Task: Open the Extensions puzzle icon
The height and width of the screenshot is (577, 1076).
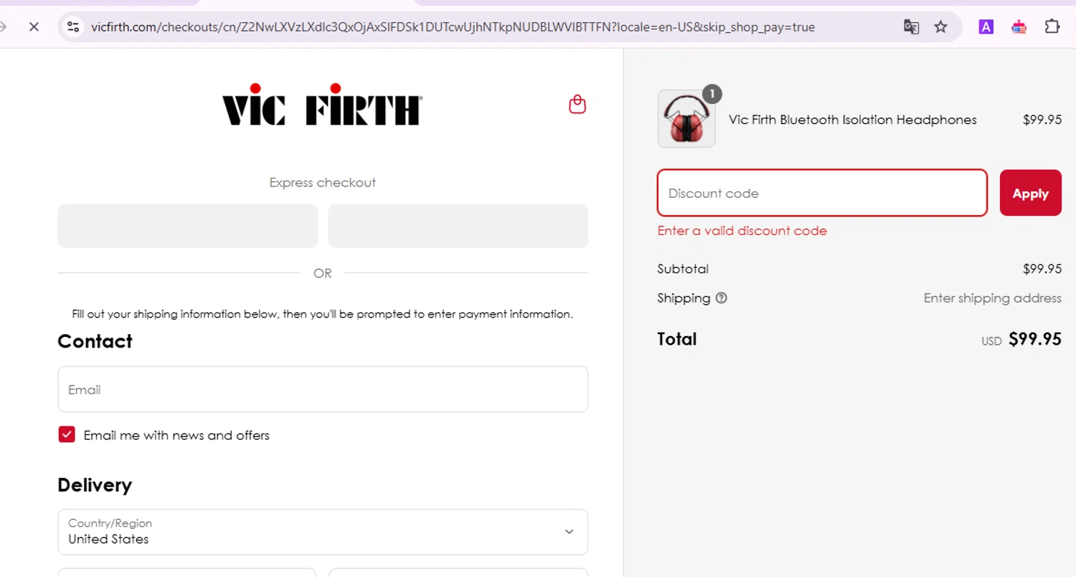Action: (1052, 27)
